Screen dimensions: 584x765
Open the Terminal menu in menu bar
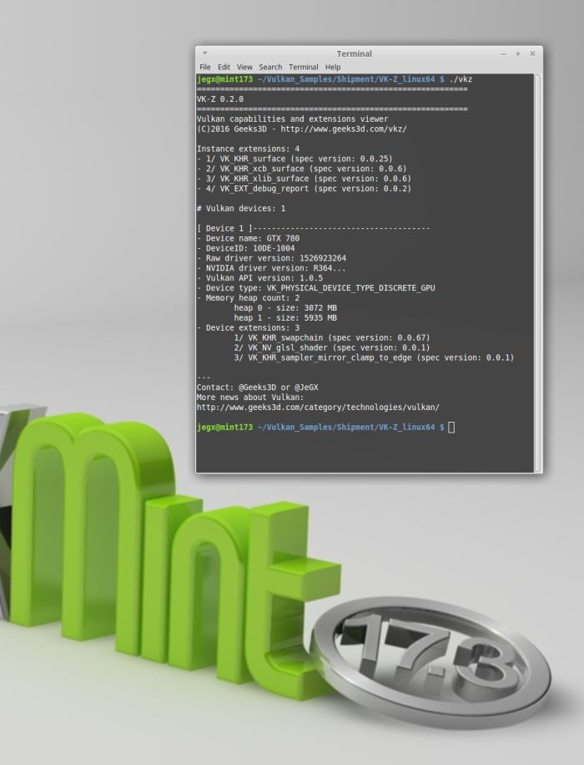point(303,67)
